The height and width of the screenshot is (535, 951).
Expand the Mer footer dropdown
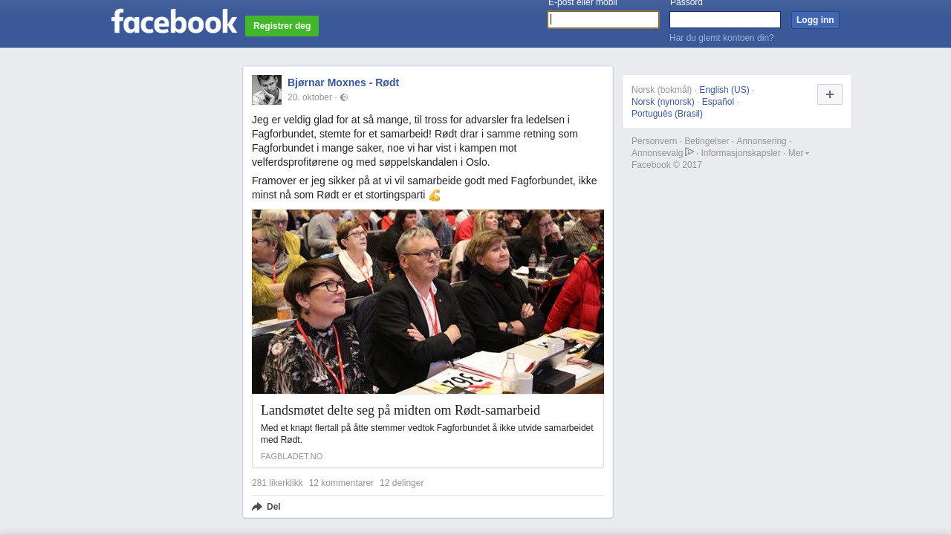point(799,153)
